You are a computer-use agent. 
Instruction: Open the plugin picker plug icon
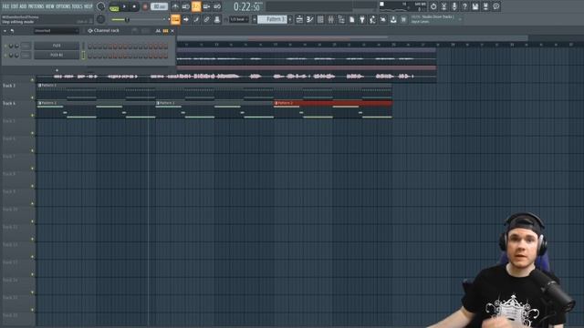pyautogui.click(x=362, y=19)
